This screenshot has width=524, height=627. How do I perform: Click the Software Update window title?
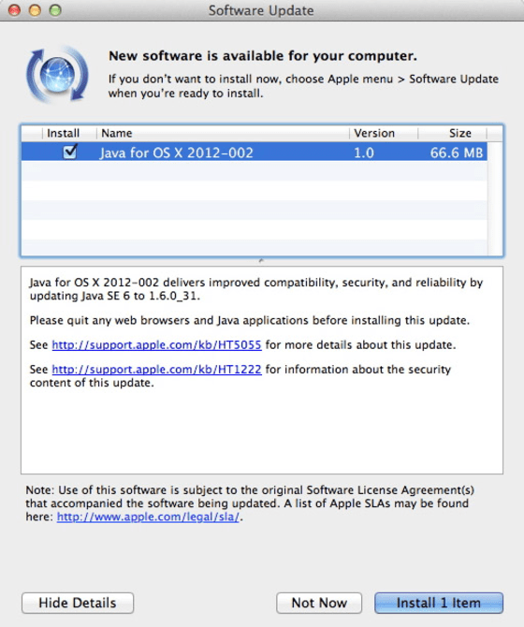(261, 10)
